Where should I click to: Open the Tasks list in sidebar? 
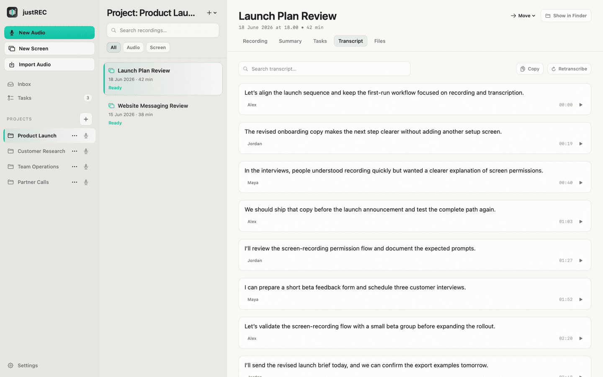(24, 98)
